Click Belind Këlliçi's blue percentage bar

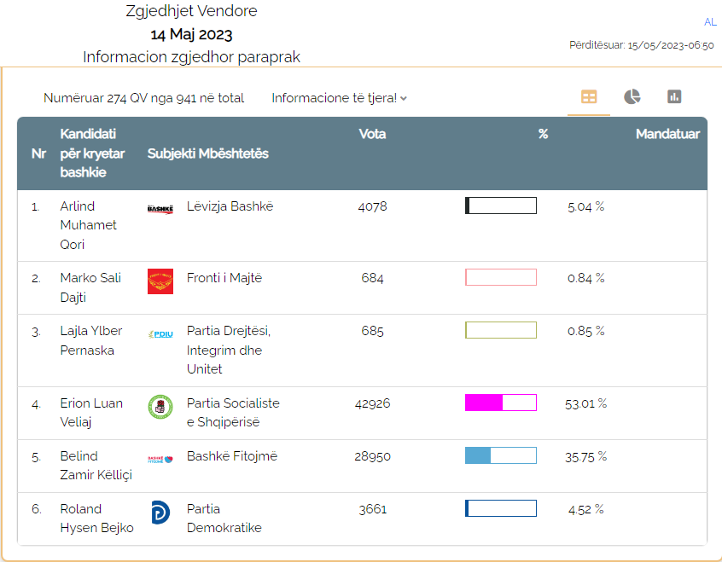tap(501, 455)
